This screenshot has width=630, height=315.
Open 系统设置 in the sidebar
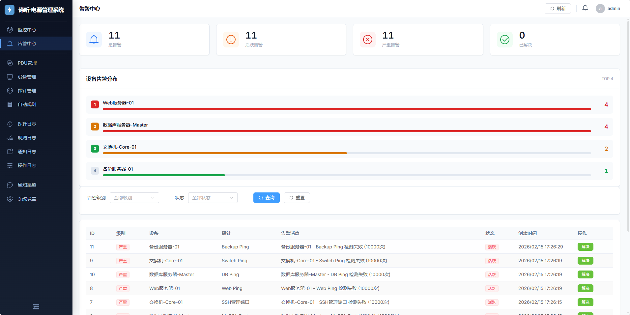point(27,199)
